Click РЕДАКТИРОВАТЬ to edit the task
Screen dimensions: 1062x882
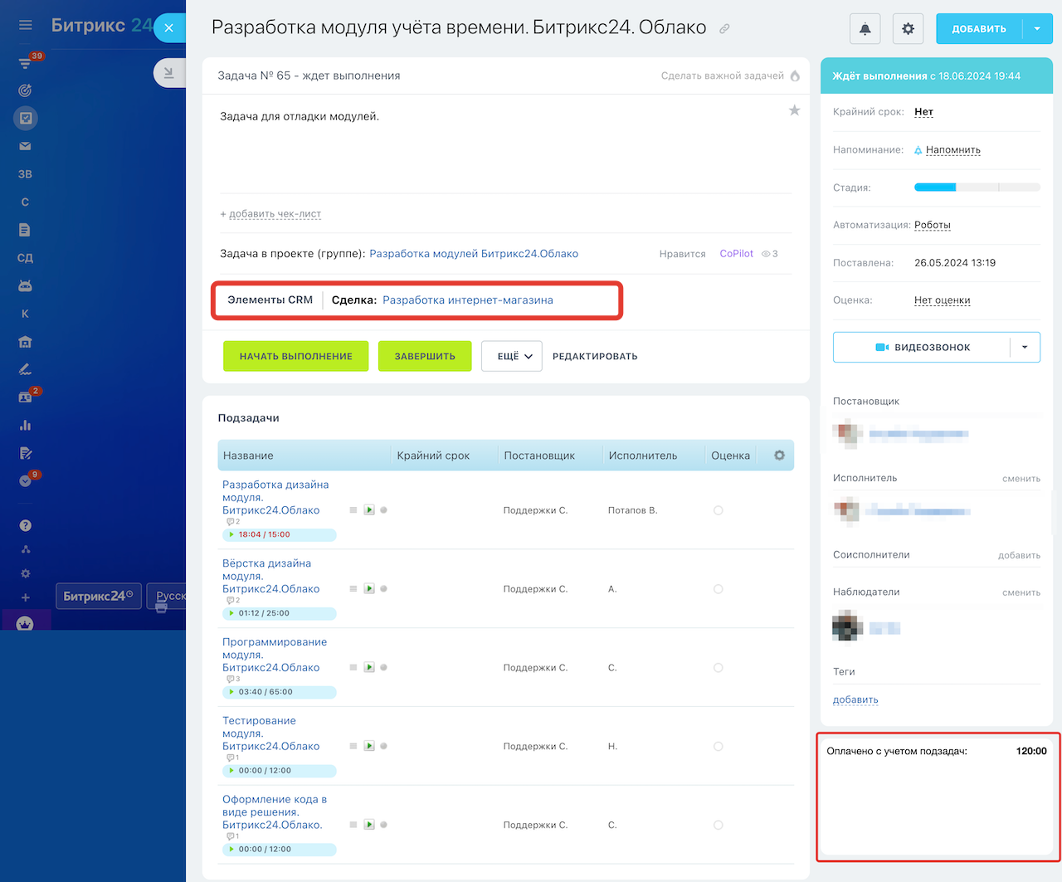point(595,357)
